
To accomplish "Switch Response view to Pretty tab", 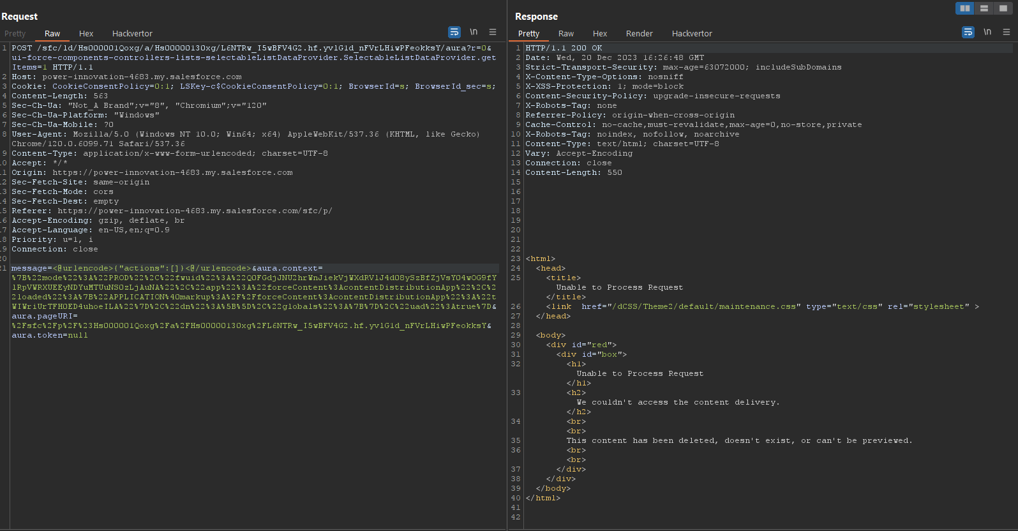I will [x=528, y=34].
